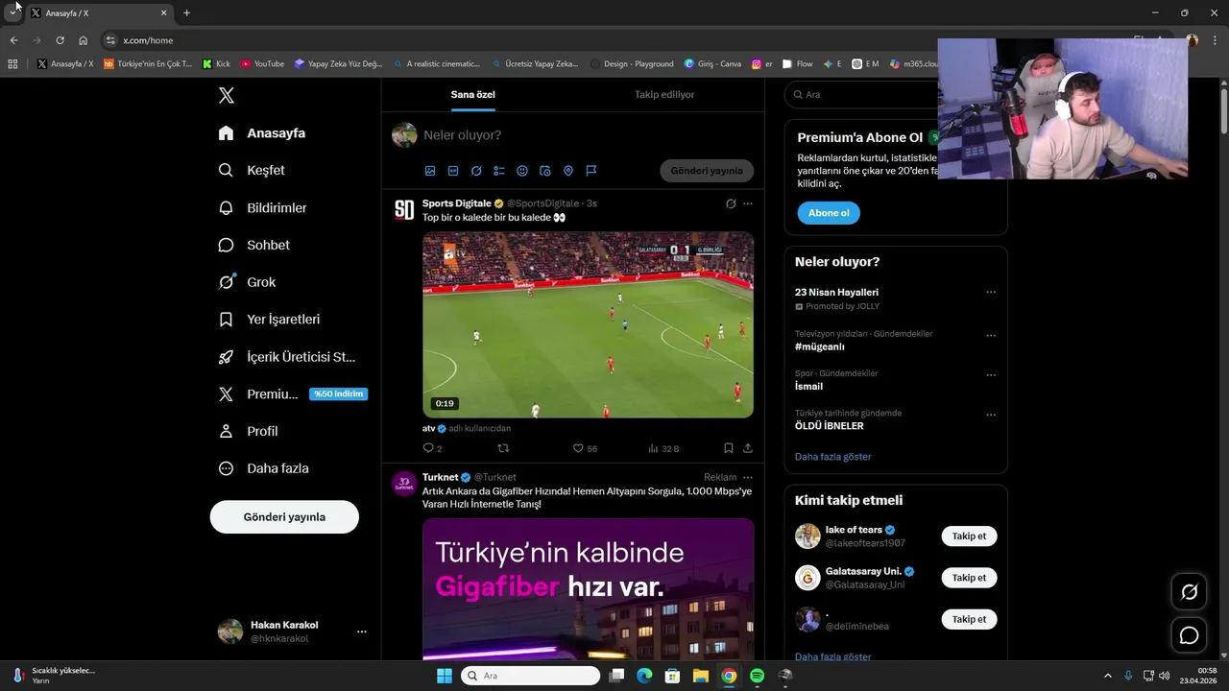1229x691 pixels.
Task: Click disabled Gönderi yayınla in composer
Action: 707,171
